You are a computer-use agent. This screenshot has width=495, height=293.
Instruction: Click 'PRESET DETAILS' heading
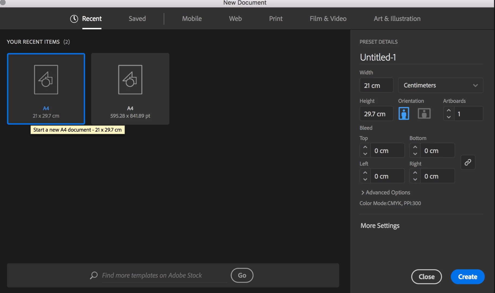pyautogui.click(x=378, y=42)
